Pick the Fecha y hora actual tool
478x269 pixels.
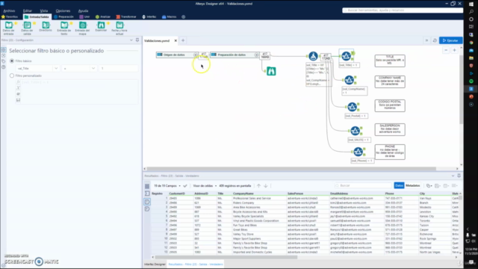[x=119, y=28]
